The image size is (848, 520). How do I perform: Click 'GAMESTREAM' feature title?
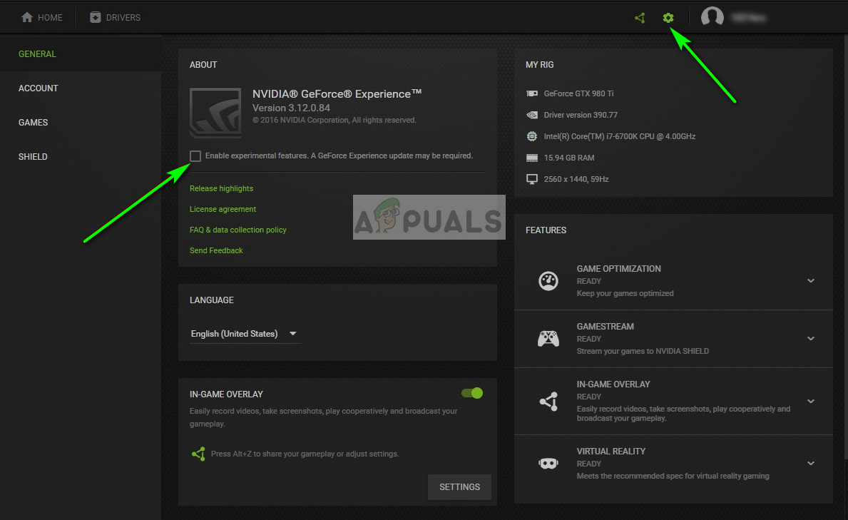(606, 327)
